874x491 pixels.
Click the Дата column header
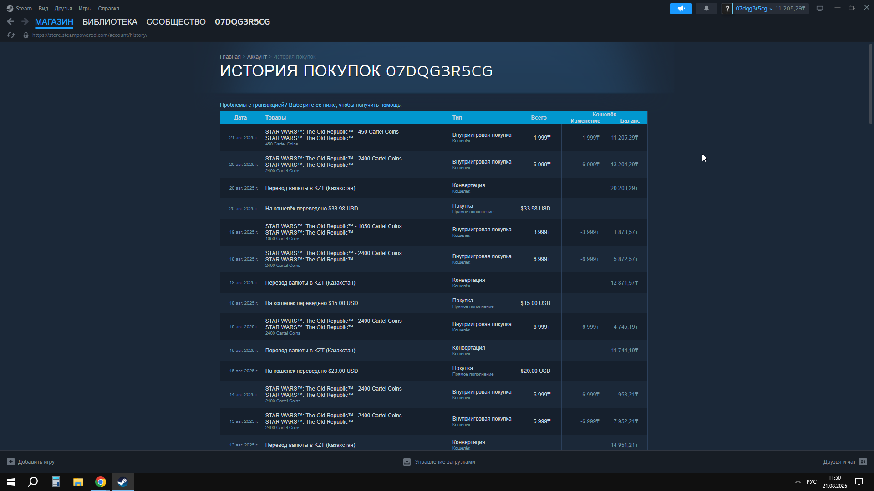tap(240, 118)
